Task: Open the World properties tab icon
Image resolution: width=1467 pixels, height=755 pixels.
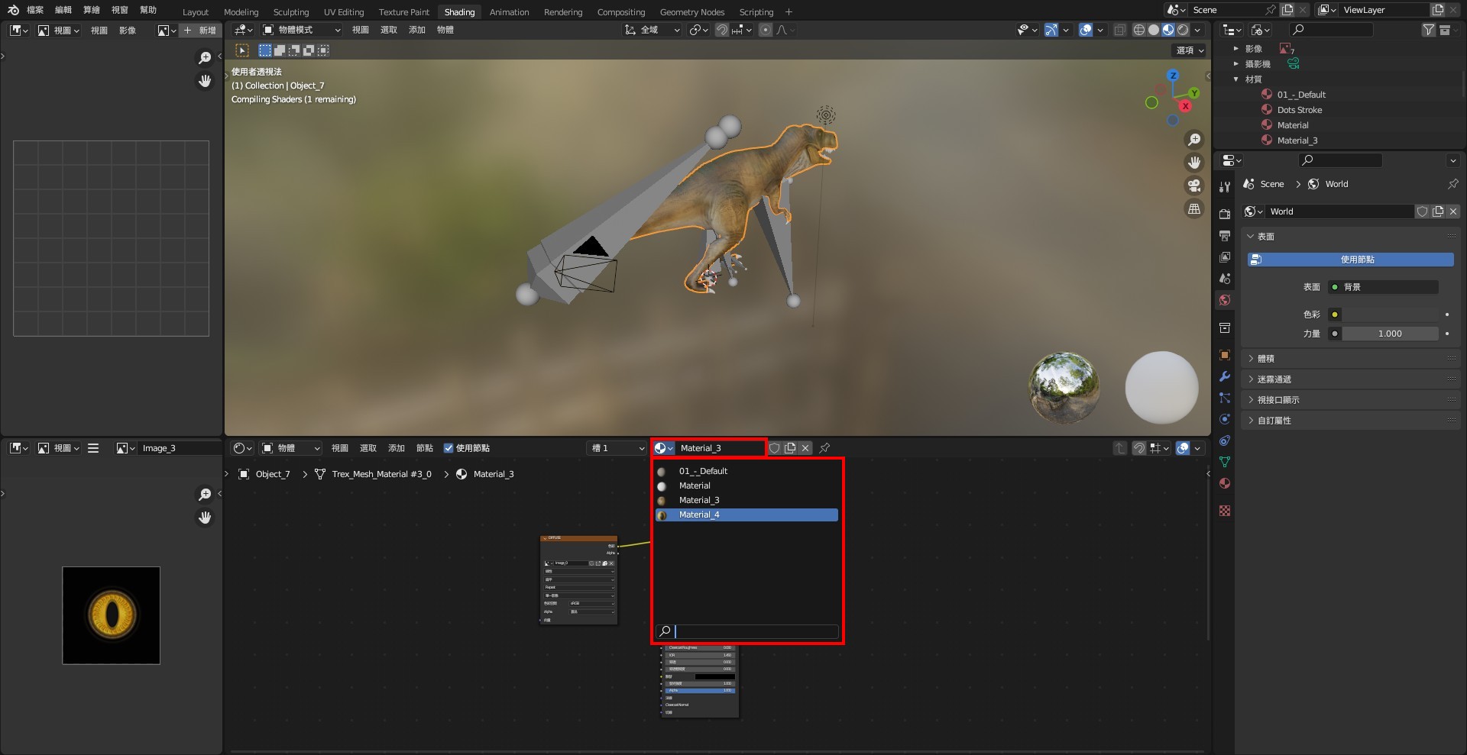Action: point(1225,300)
